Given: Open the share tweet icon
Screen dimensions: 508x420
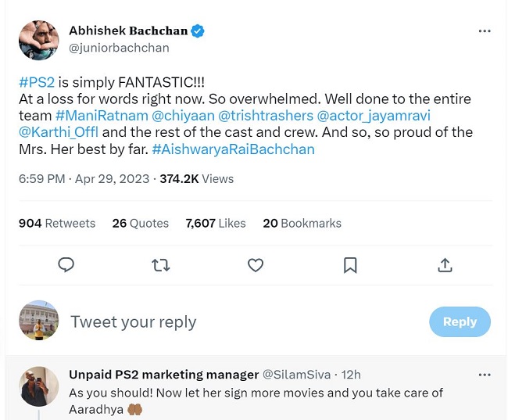Looking at the screenshot, I should click(x=445, y=265).
